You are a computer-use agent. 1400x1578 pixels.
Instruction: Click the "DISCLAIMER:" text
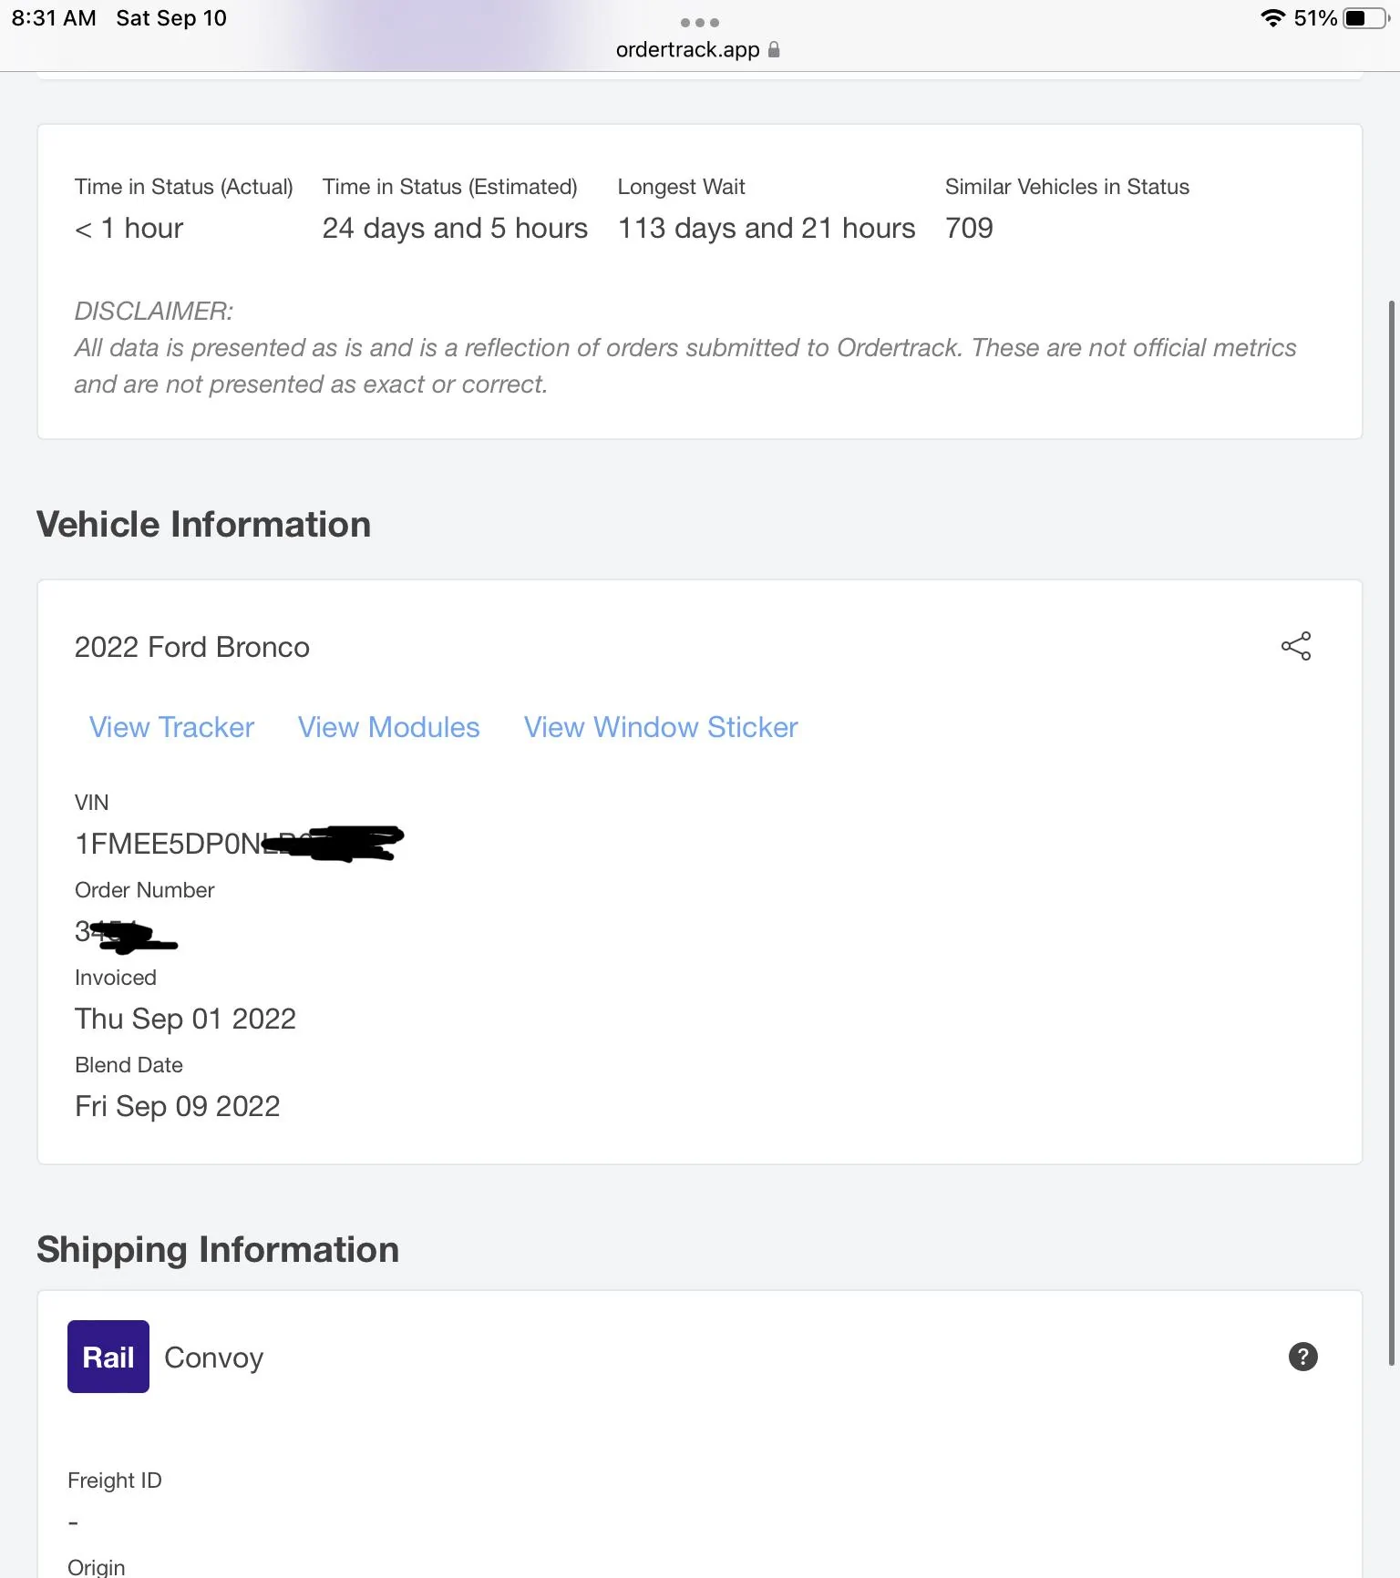[154, 312]
